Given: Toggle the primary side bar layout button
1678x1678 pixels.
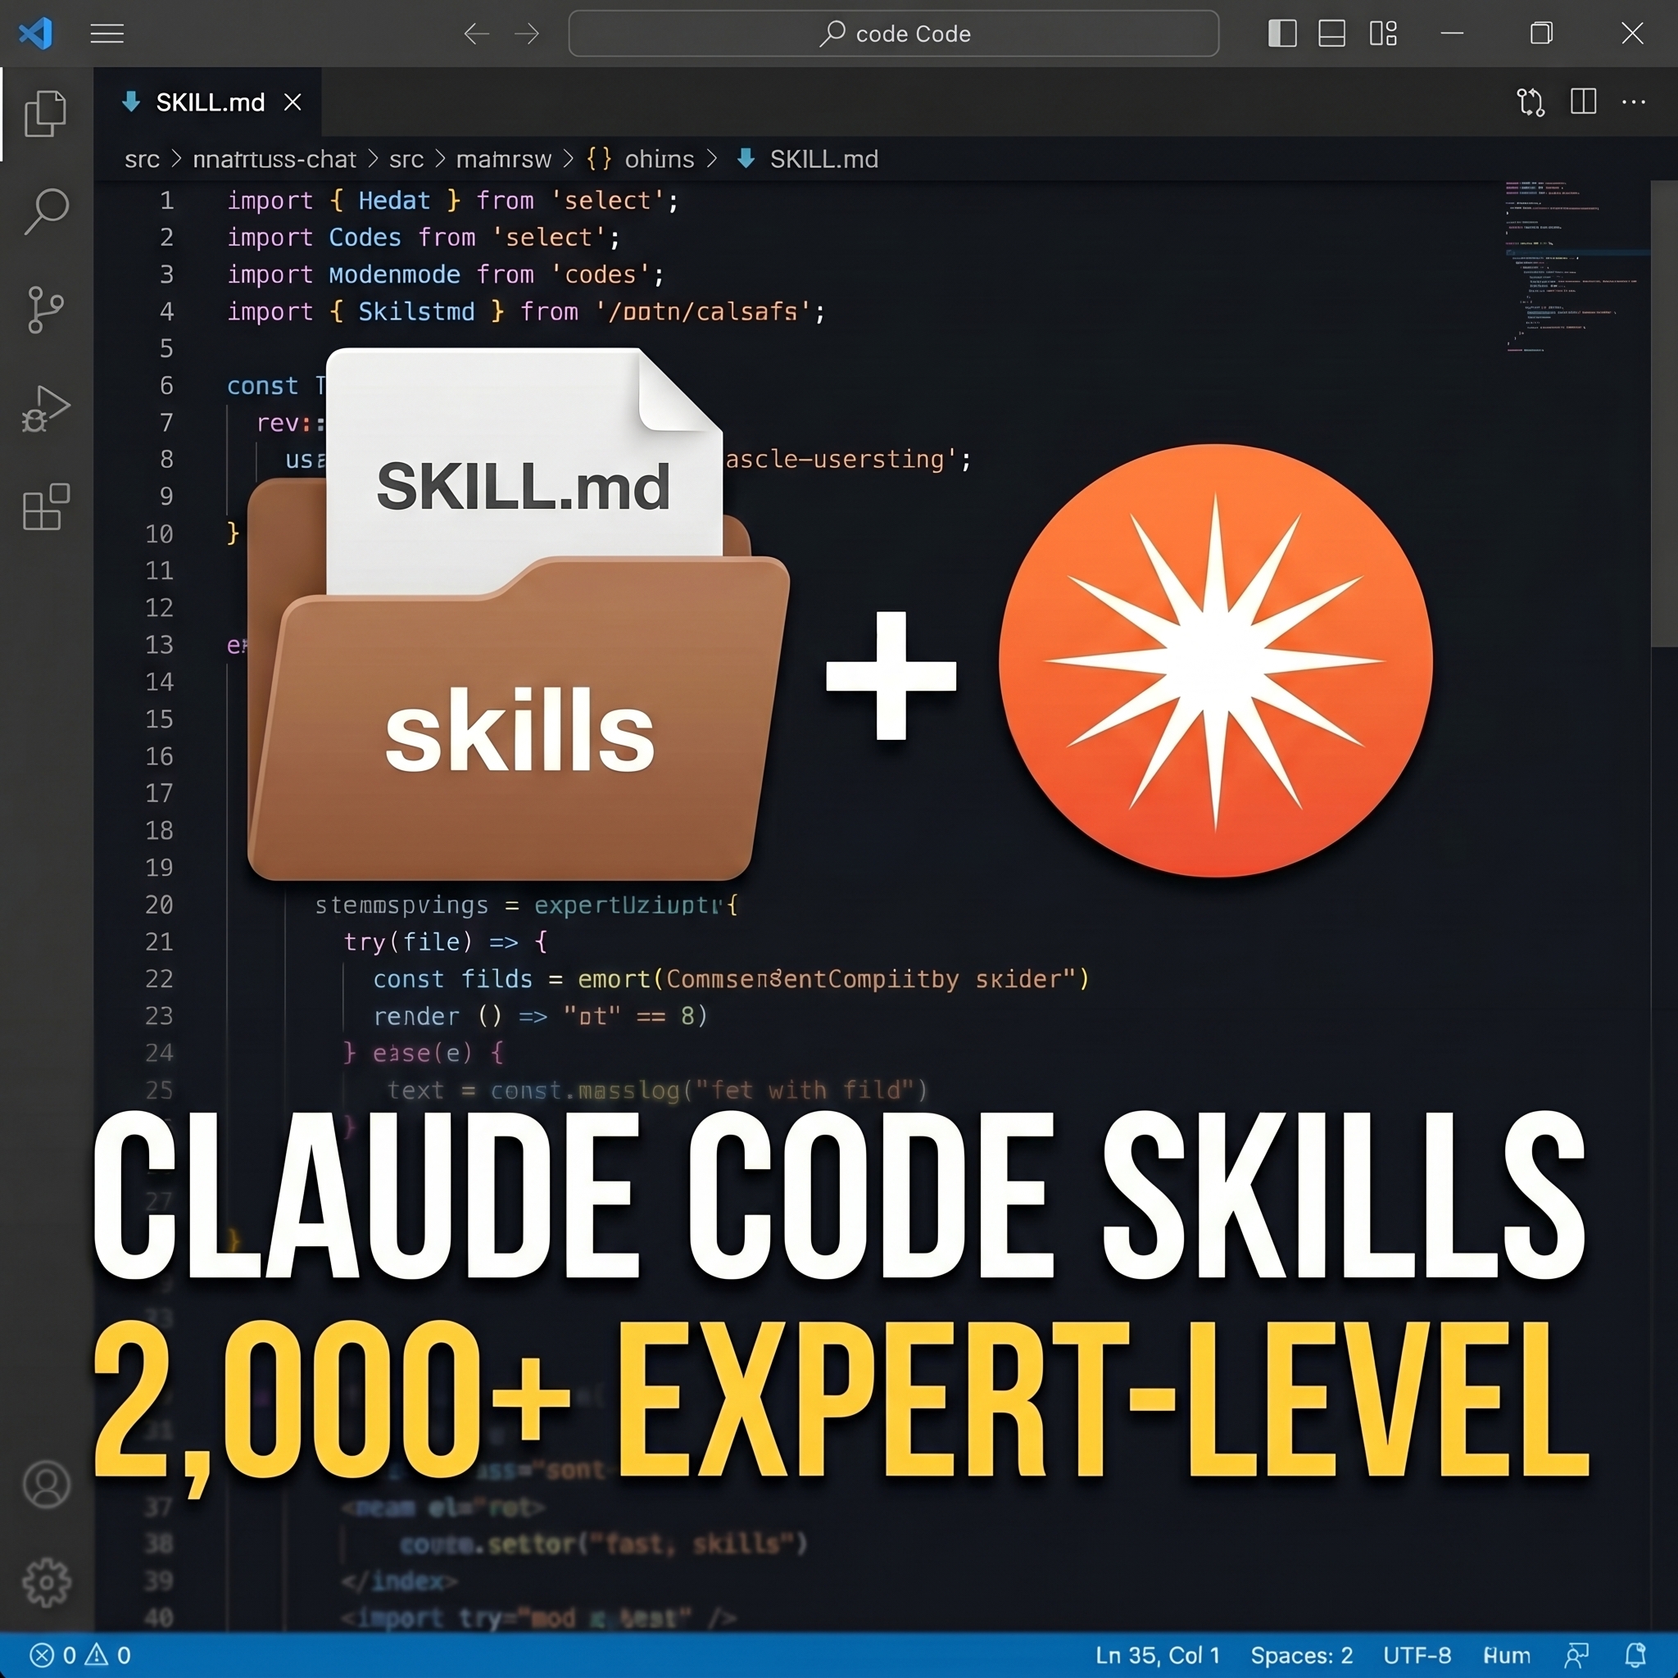Looking at the screenshot, I should tap(1282, 33).
